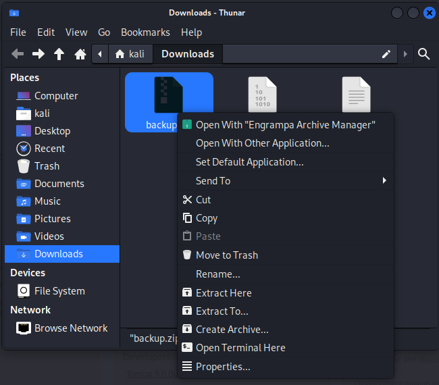
Task: Go forward with the right arrow toolbar icon
Action: (38, 54)
